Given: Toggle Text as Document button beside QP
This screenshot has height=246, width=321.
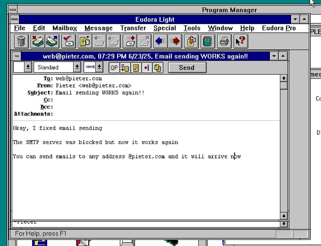Looking at the screenshot, I should [x=125, y=67].
